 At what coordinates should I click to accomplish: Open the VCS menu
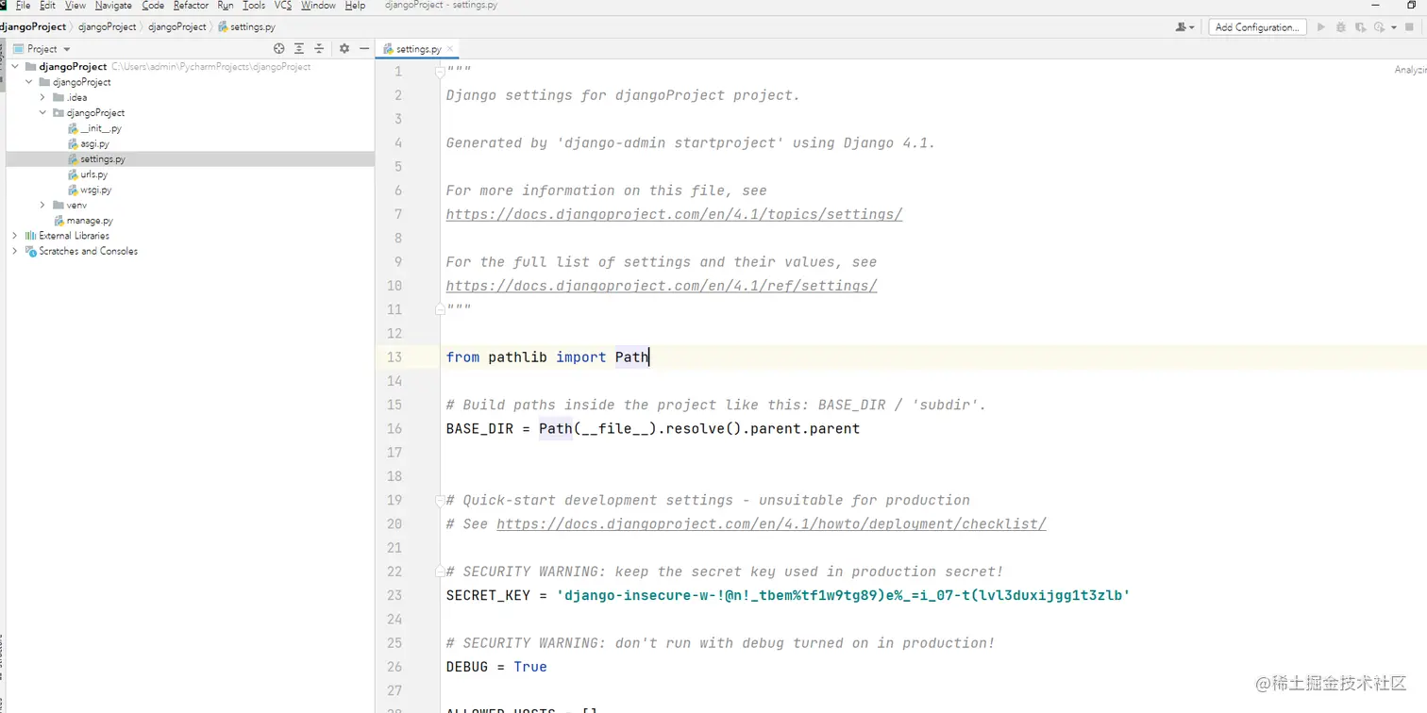coord(283,6)
